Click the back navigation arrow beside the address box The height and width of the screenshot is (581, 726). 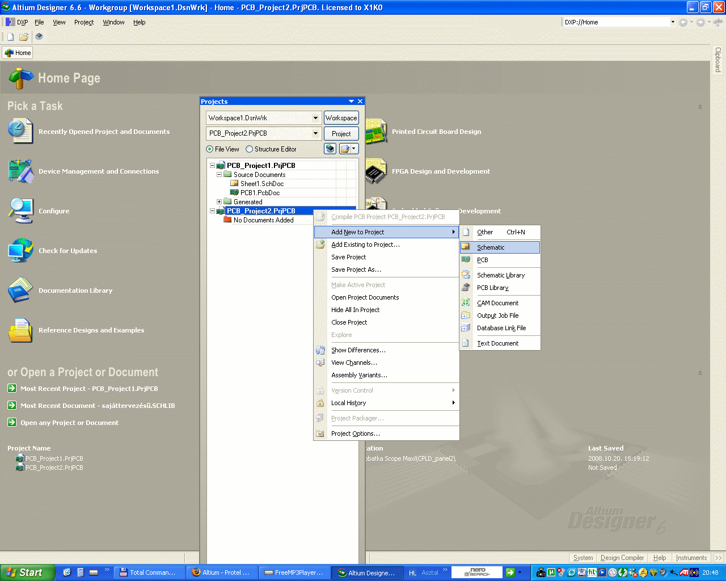[683, 22]
